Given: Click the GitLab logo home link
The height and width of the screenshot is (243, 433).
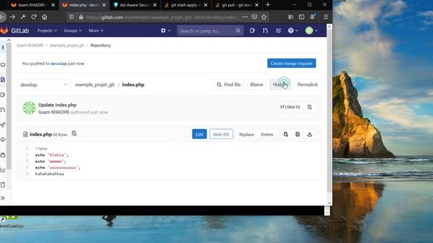Looking at the screenshot, I should pos(14,30).
